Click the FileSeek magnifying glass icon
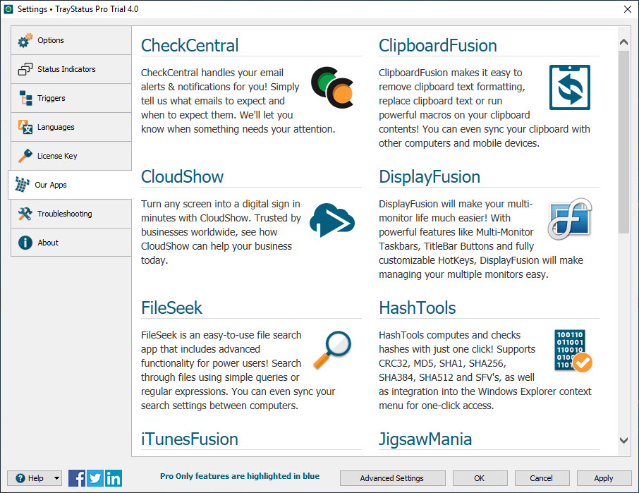The width and height of the screenshot is (639, 493). click(x=332, y=350)
